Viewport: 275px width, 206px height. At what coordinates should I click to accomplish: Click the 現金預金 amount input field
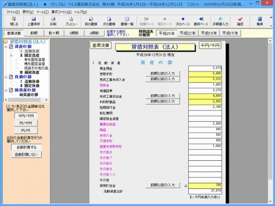click(x=205, y=68)
